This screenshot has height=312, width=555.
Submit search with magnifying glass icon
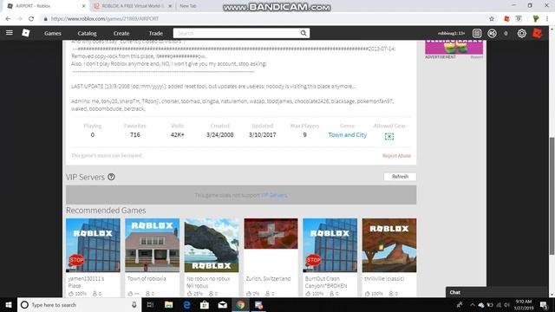[x=304, y=33]
